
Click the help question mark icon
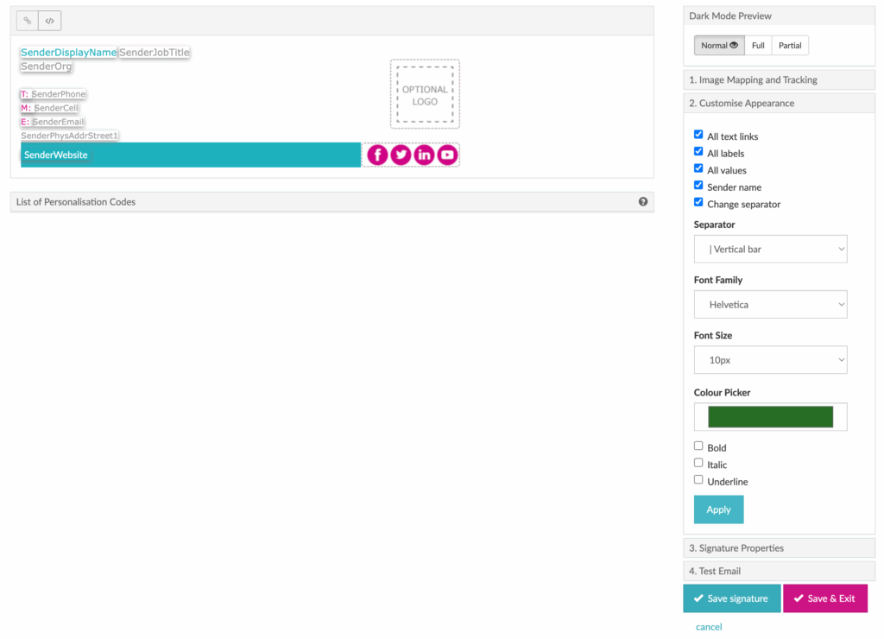point(643,201)
